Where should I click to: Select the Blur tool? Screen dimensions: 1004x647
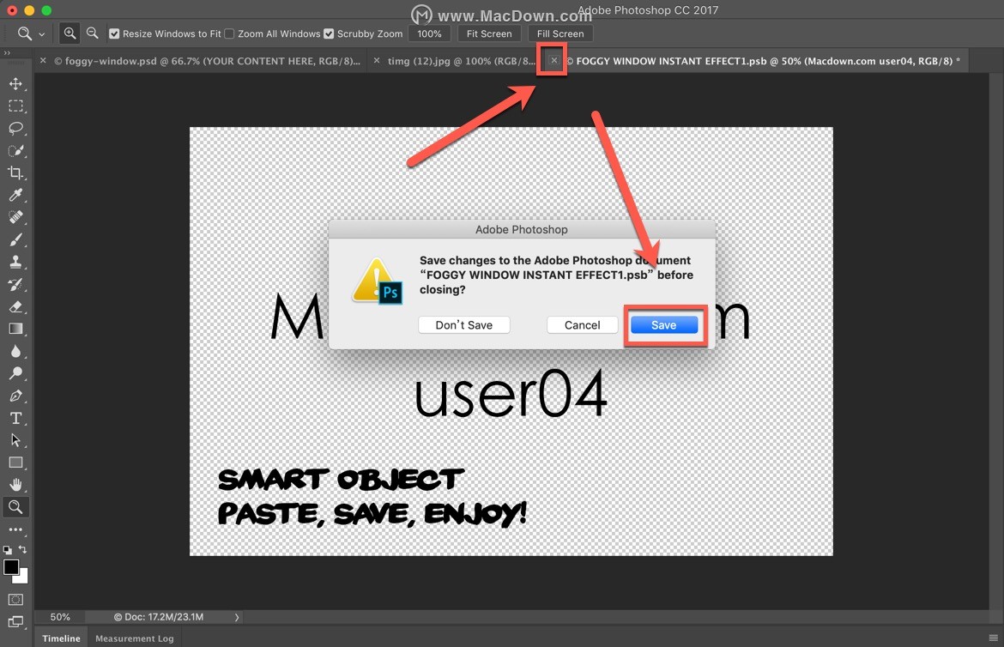15,351
